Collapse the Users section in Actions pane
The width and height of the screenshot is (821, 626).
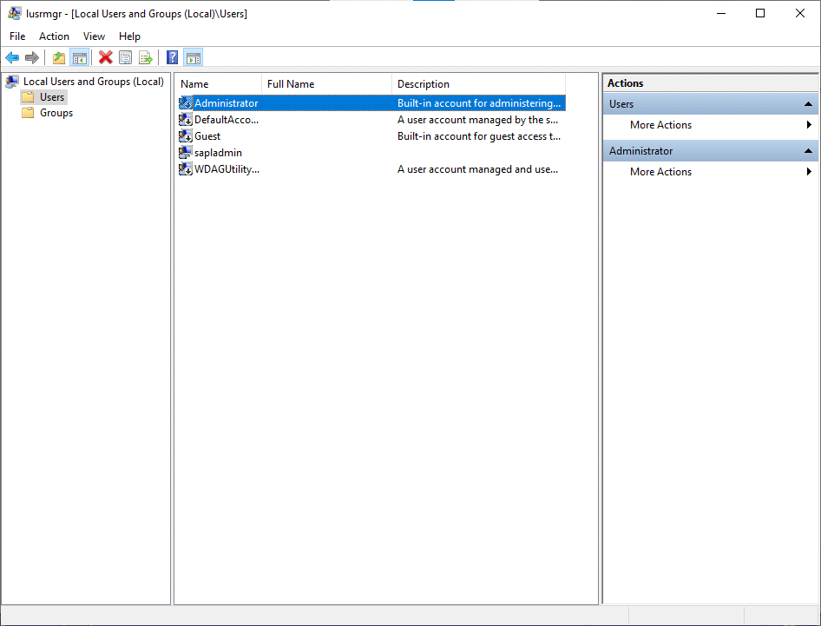807,103
